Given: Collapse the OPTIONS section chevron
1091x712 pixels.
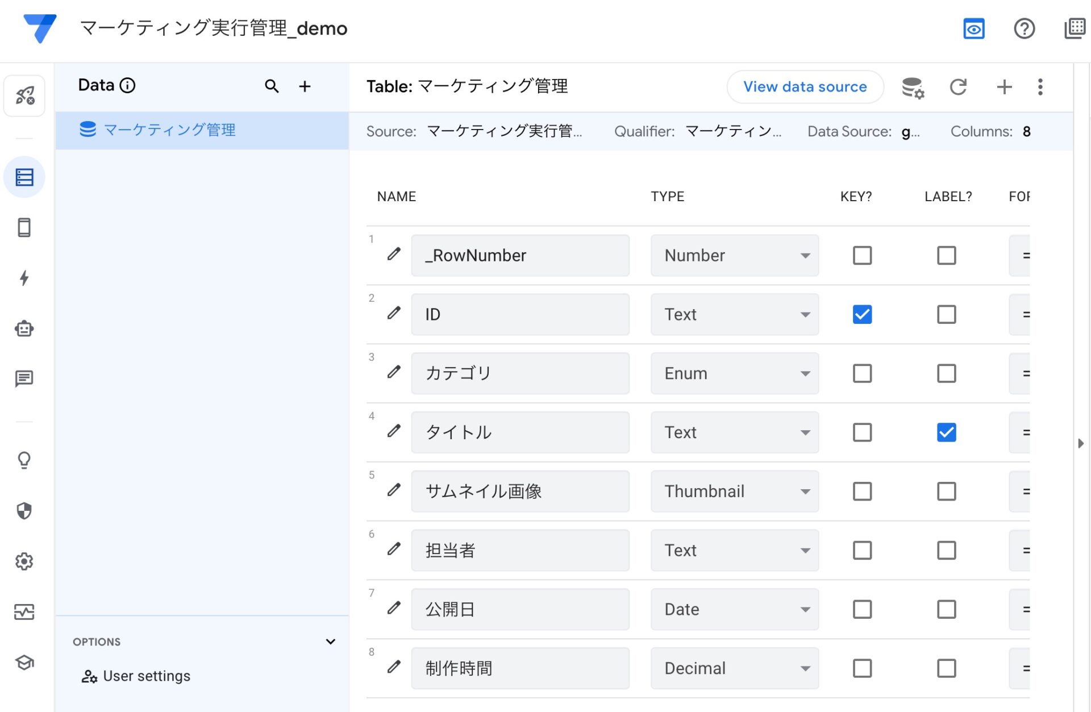Looking at the screenshot, I should pyautogui.click(x=330, y=642).
